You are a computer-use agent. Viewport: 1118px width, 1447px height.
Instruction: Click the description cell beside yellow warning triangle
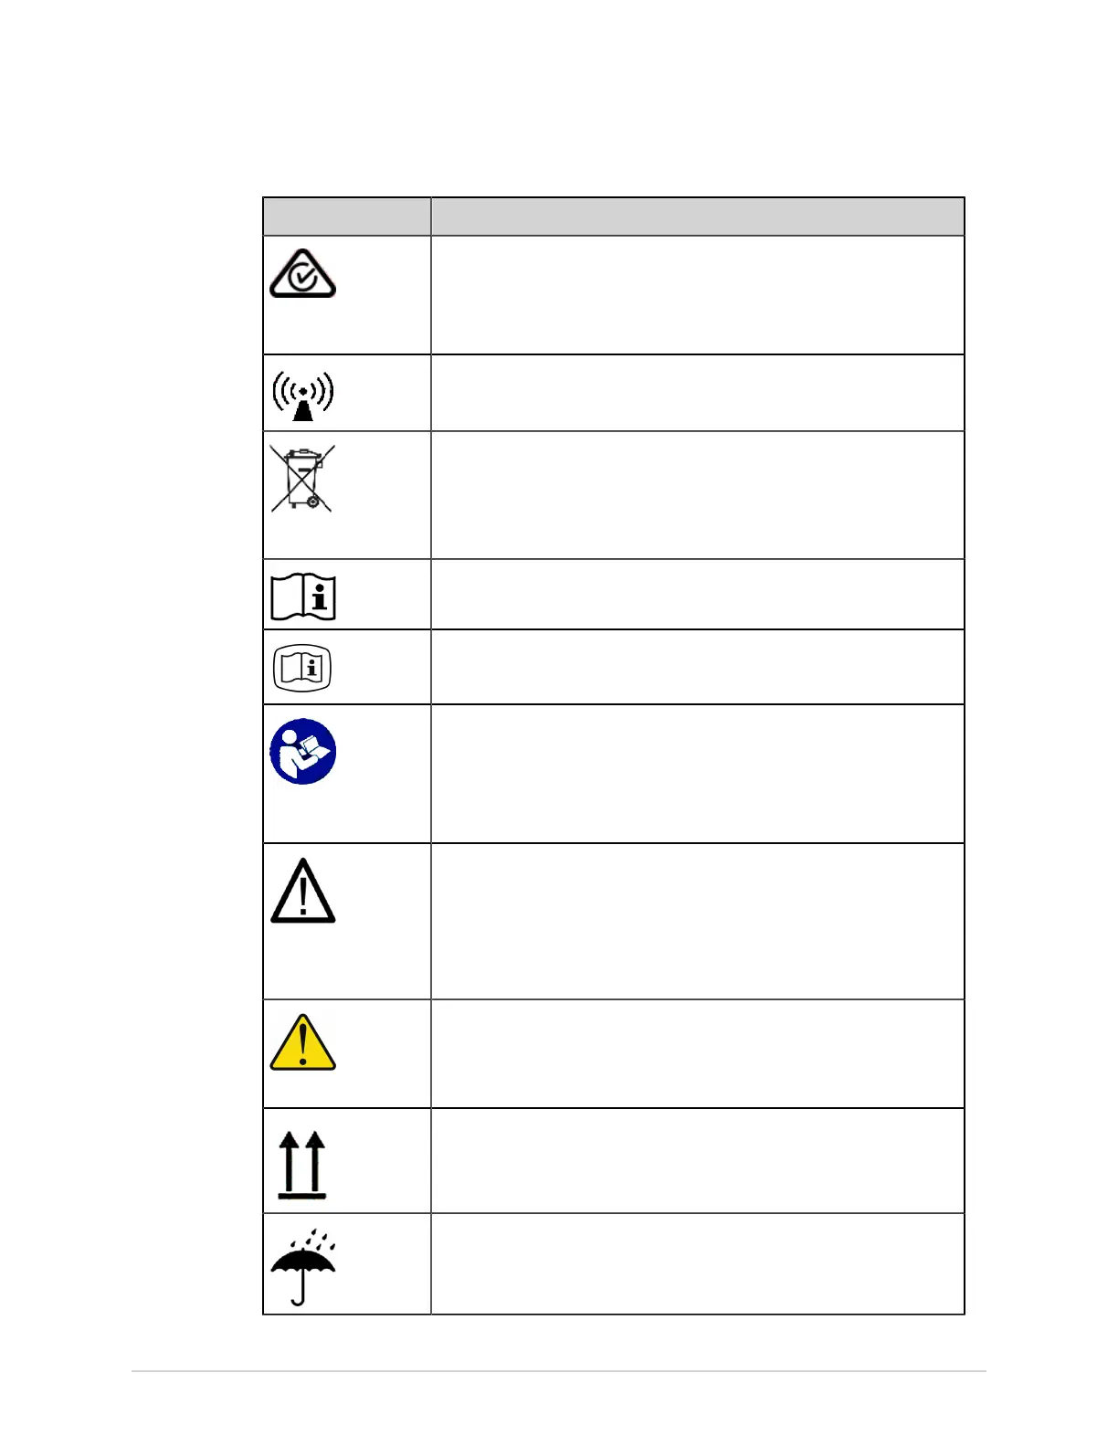coord(698,1054)
